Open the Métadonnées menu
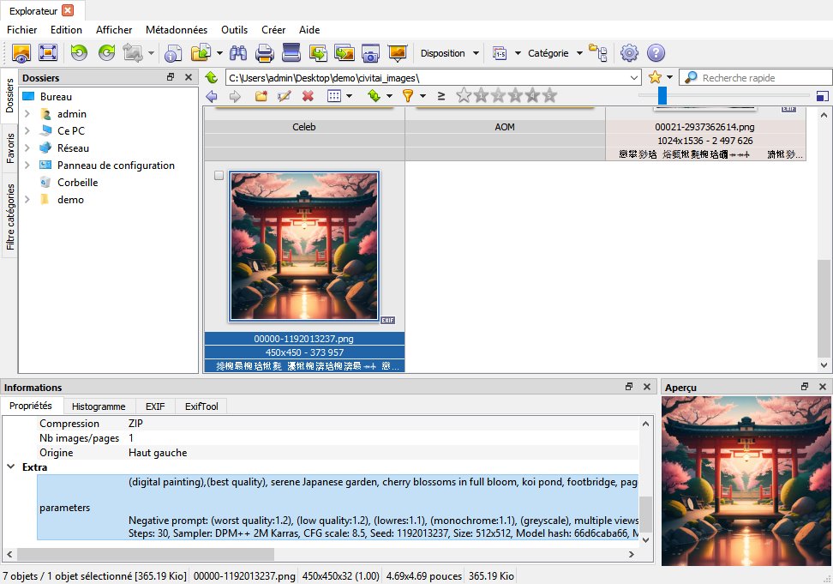This screenshot has width=833, height=584. click(x=177, y=30)
